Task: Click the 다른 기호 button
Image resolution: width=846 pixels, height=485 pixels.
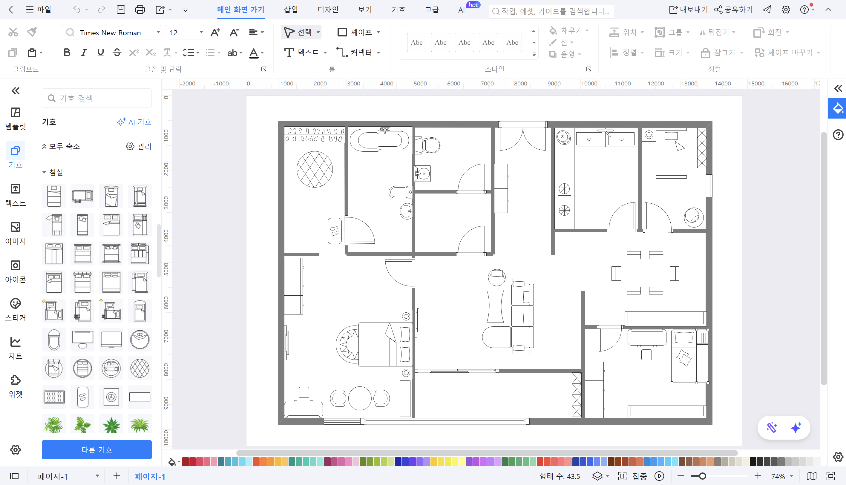Action: click(96, 449)
